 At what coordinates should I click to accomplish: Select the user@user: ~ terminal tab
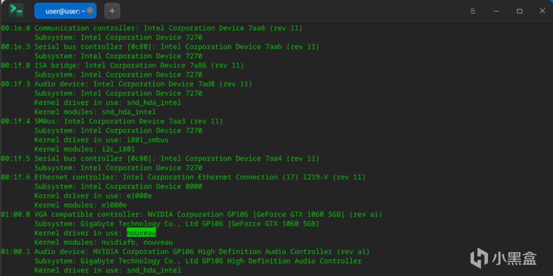click(65, 11)
